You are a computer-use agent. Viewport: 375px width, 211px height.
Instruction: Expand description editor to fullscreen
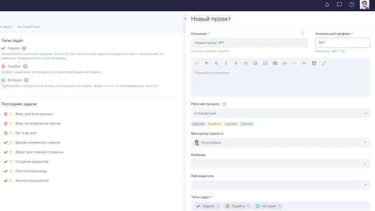pos(323,63)
